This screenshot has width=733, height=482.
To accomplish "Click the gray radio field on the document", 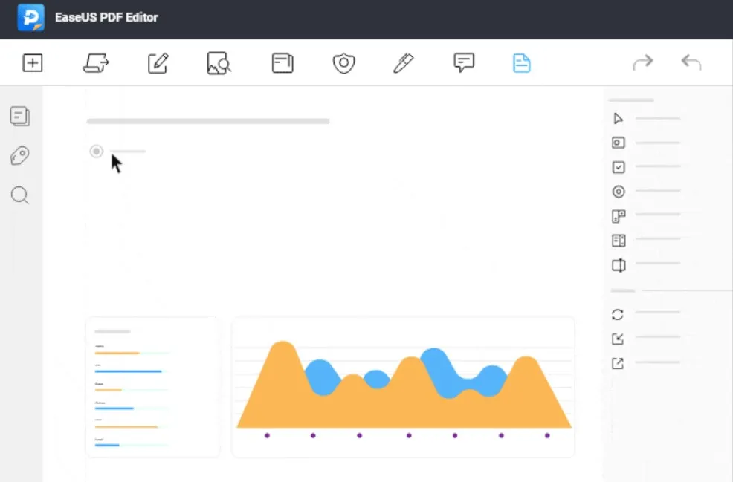I will 96,152.
